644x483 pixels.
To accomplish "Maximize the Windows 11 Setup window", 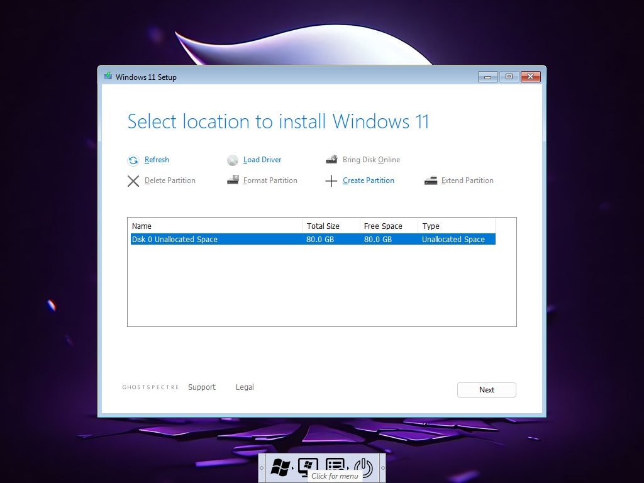I will 509,77.
